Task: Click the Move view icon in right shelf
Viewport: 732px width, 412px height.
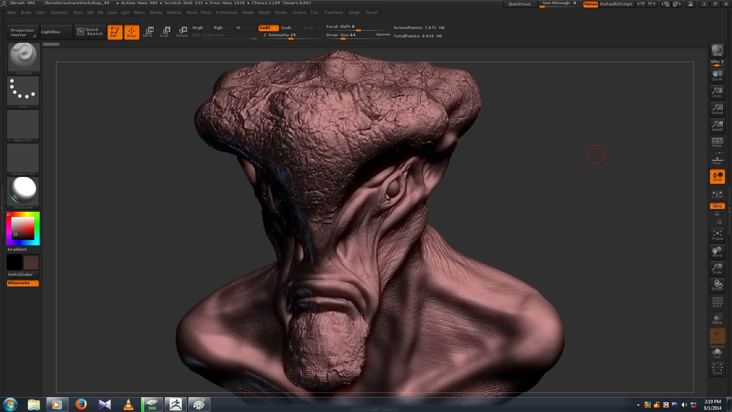Action: click(717, 252)
